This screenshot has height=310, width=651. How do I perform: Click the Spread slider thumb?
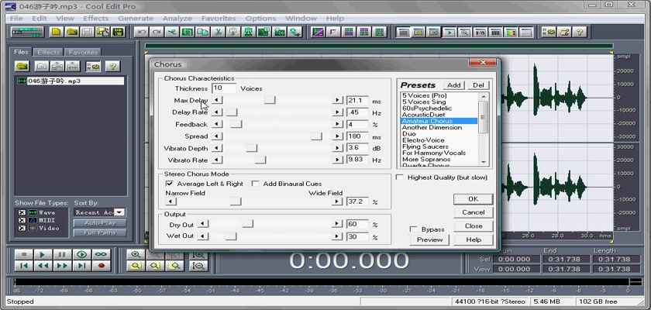pyautogui.click(x=316, y=136)
